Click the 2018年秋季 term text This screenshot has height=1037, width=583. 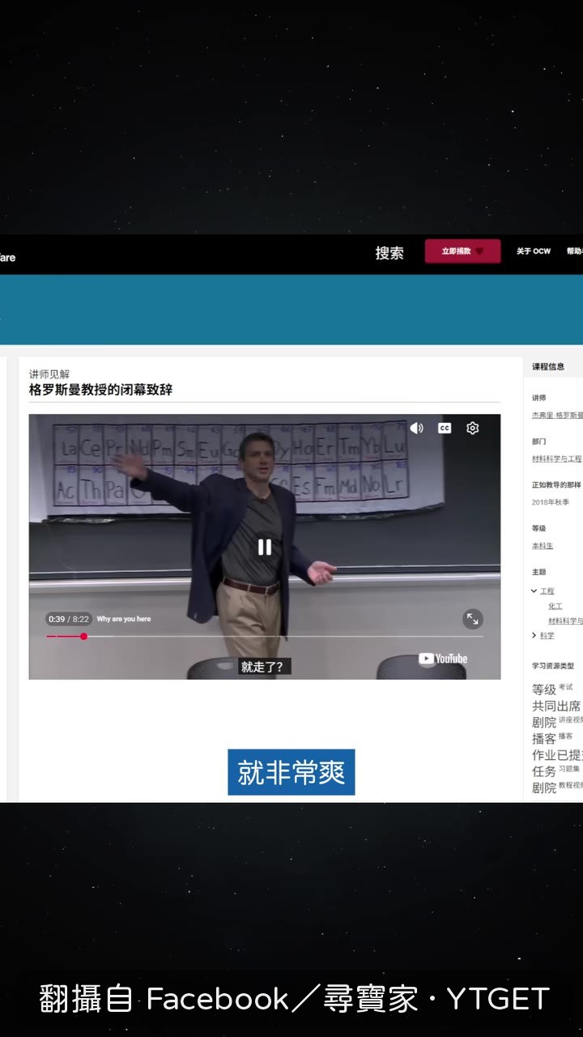pos(551,502)
